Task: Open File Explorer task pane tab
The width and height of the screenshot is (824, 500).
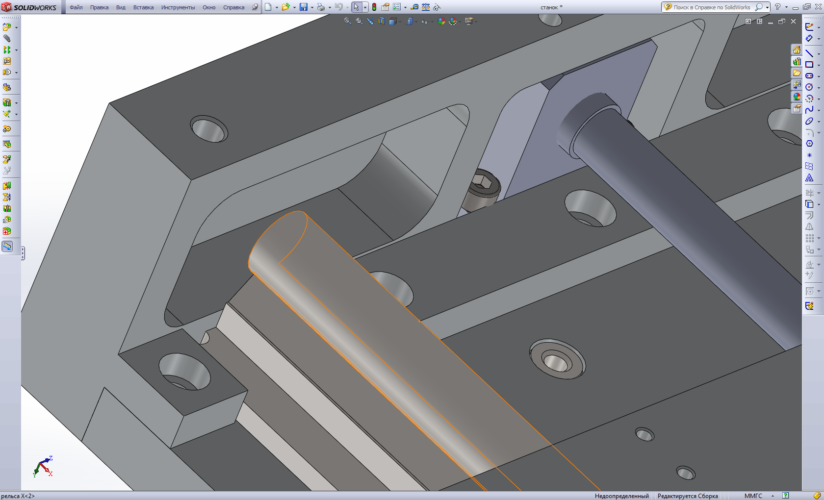Action: (797, 74)
